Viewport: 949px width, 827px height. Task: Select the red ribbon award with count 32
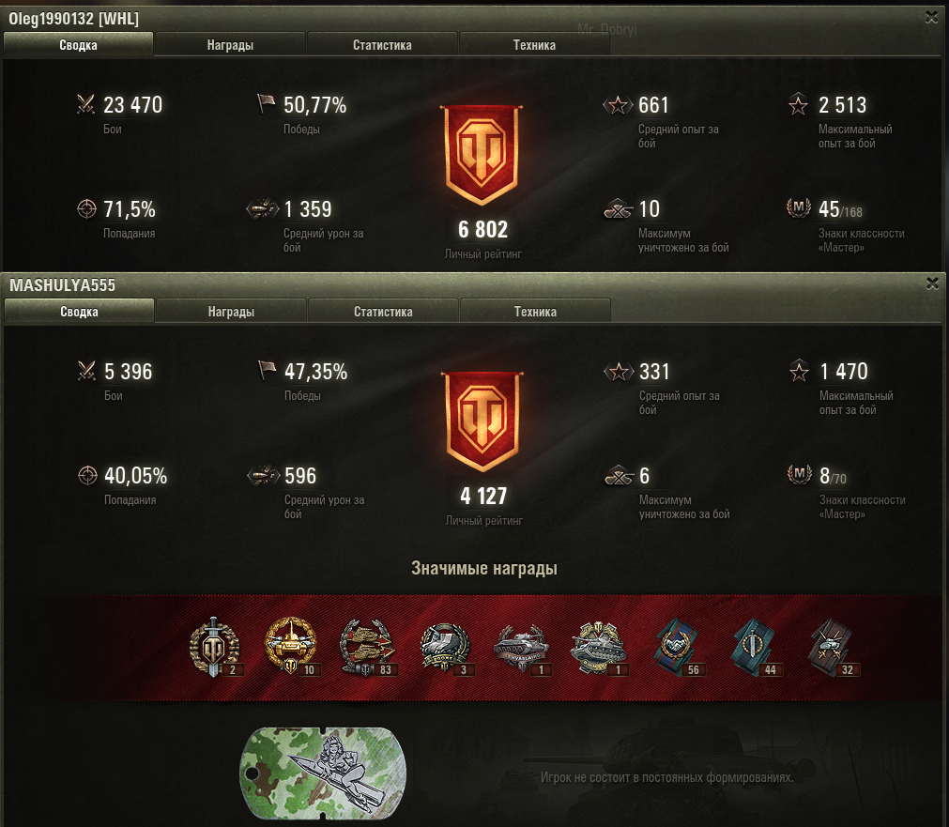click(x=831, y=647)
